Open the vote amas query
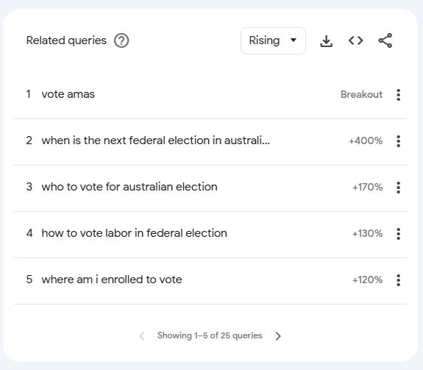 (x=68, y=94)
